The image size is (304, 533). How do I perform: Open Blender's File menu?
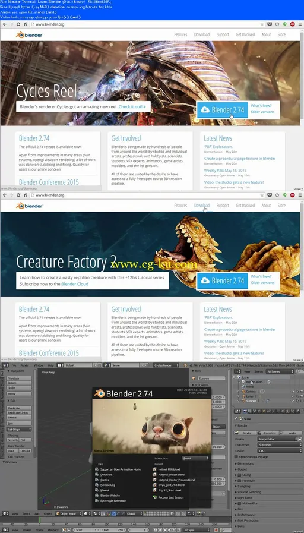pyautogui.click(x=14, y=365)
